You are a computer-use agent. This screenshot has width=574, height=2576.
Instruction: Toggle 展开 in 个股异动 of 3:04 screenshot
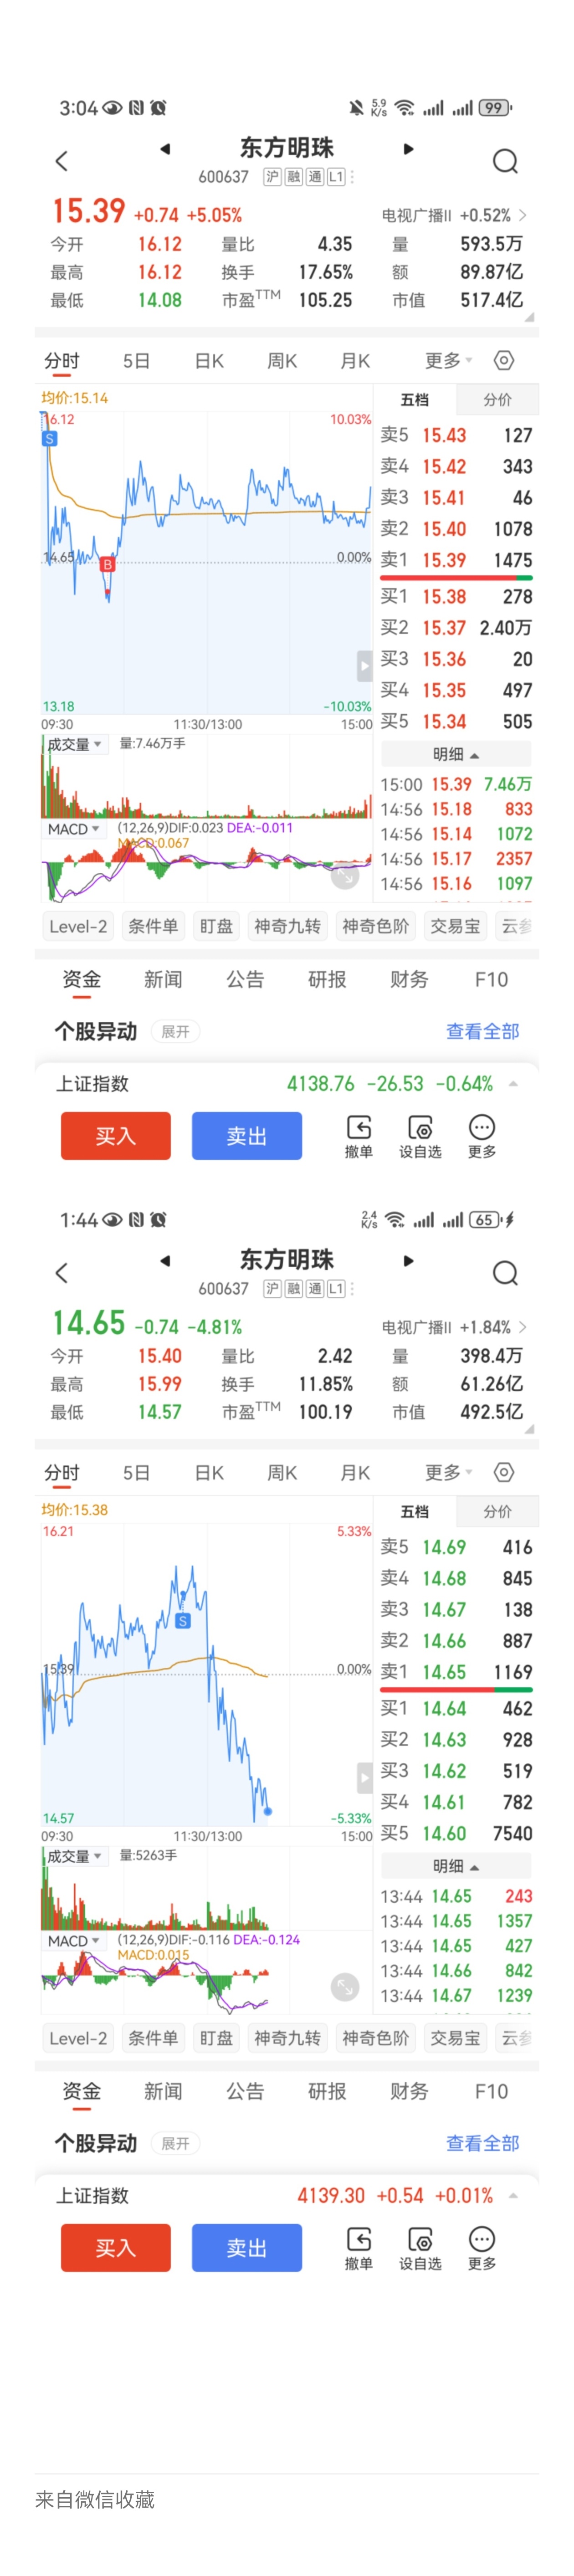(x=175, y=1031)
